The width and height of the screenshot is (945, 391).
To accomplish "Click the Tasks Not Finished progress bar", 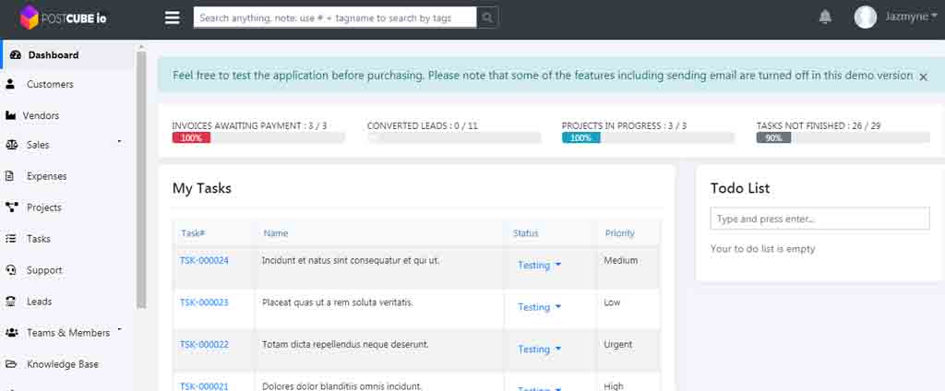I will click(x=843, y=137).
